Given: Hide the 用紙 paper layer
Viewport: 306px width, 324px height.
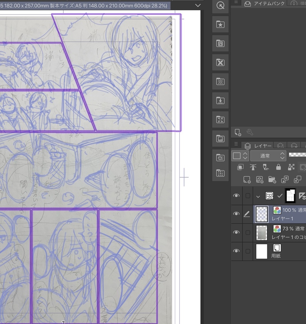Looking at the screenshot, I should point(236,251).
